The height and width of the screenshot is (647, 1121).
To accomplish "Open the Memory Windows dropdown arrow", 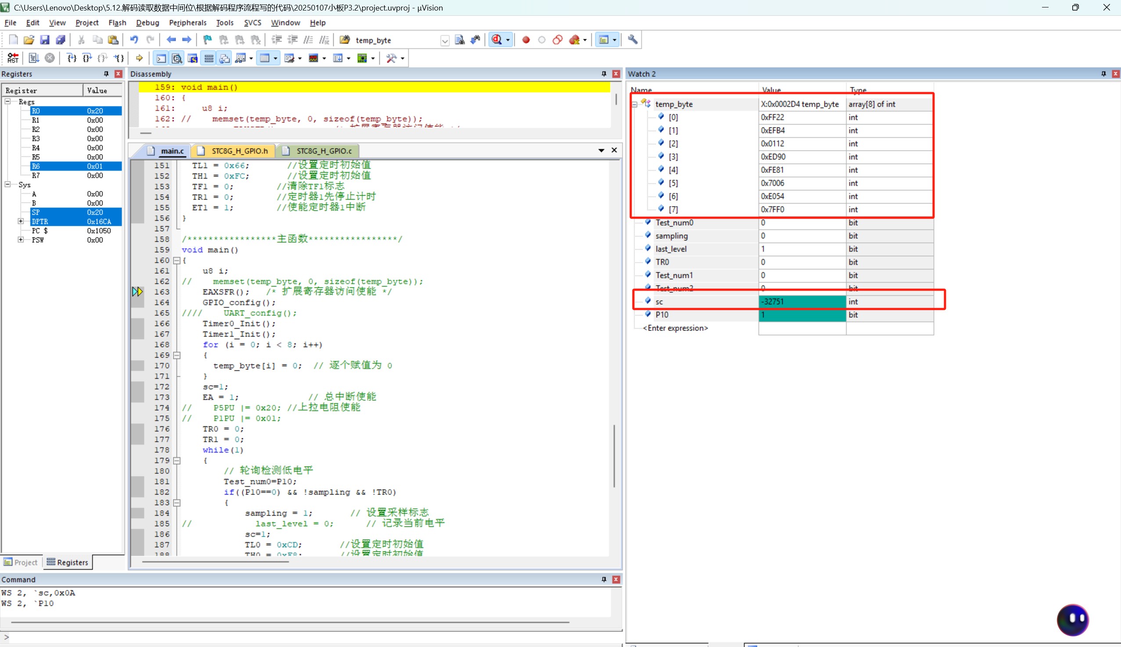I will pyautogui.click(x=276, y=58).
